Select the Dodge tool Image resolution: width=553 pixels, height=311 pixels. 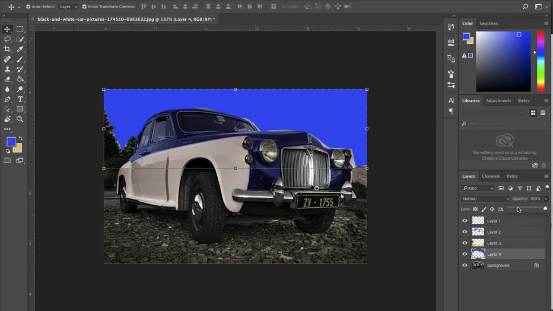(20, 89)
